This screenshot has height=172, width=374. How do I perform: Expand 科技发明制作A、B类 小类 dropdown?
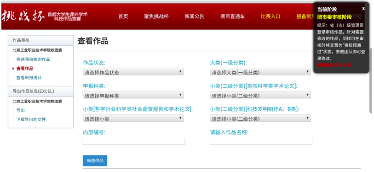(260, 118)
